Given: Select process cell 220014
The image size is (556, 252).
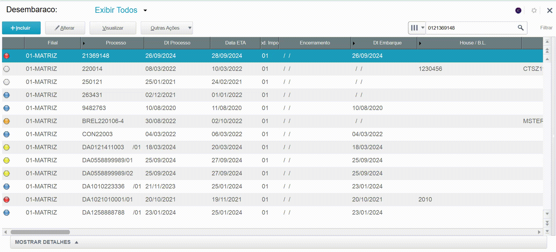Looking at the screenshot, I should click(92, 69).
